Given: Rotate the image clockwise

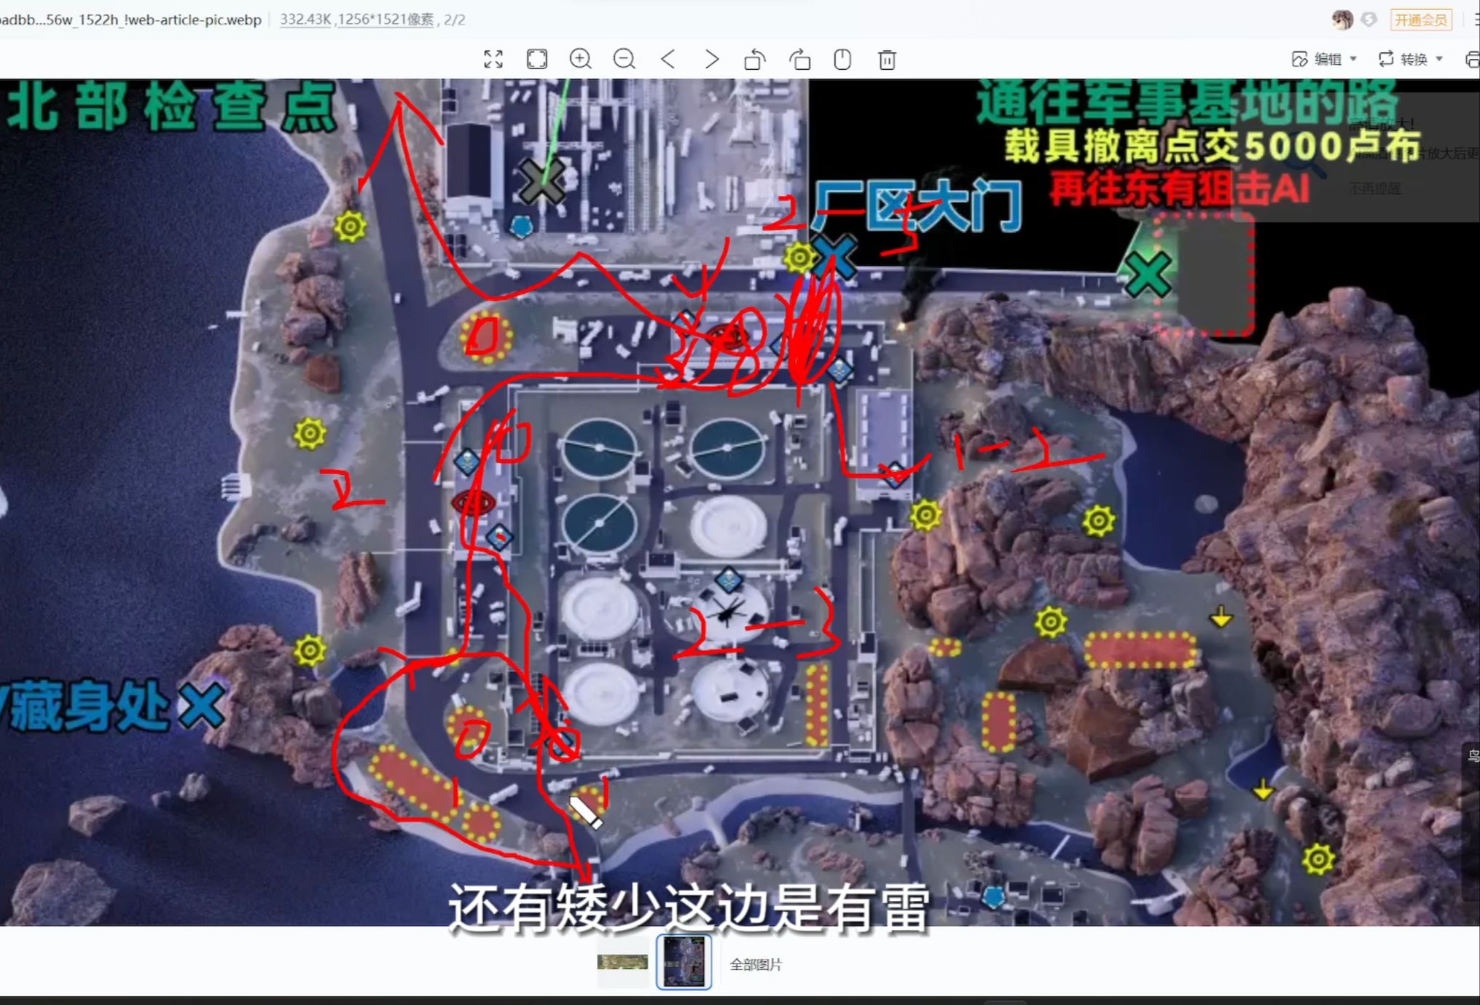Looking at the screenshot, I should coord(799,59).
